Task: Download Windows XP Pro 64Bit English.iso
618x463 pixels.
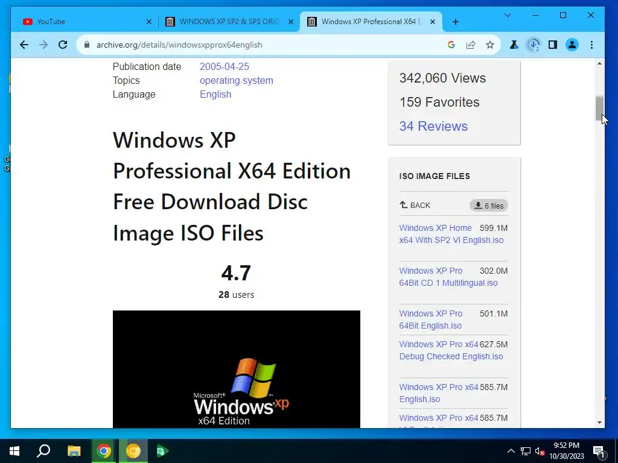Action: tap(431, 320)
